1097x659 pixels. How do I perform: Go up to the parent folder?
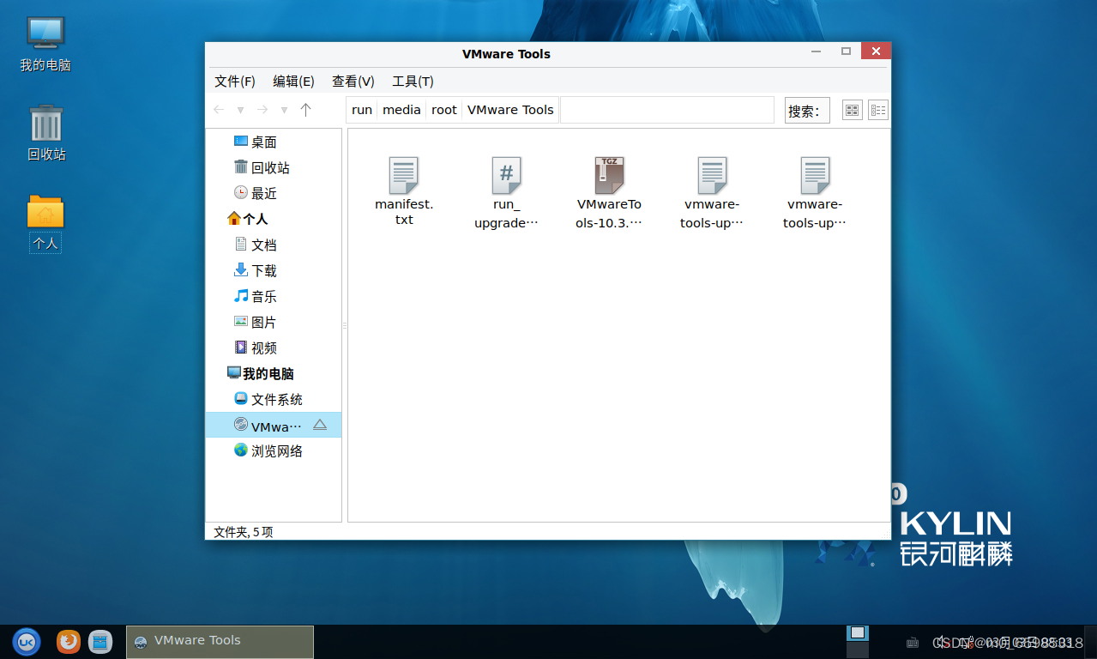pos(305,110)
